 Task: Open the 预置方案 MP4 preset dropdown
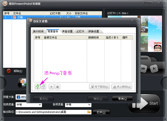point(21,97)
